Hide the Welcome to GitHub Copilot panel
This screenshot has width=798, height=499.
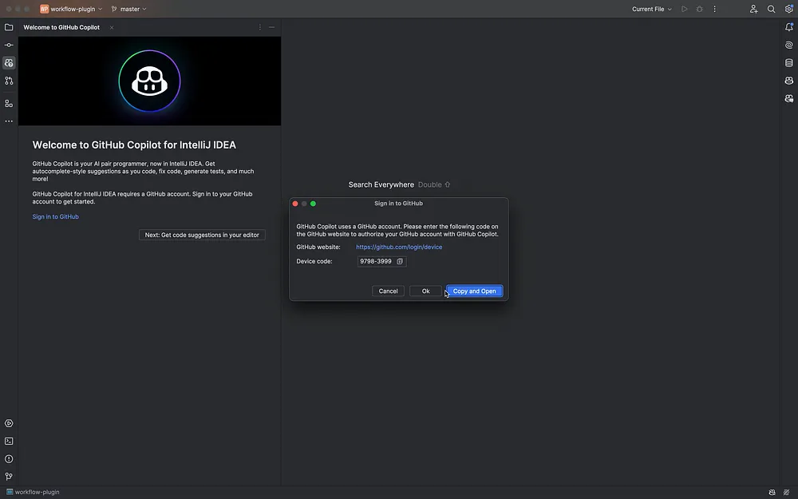(272, 27)
